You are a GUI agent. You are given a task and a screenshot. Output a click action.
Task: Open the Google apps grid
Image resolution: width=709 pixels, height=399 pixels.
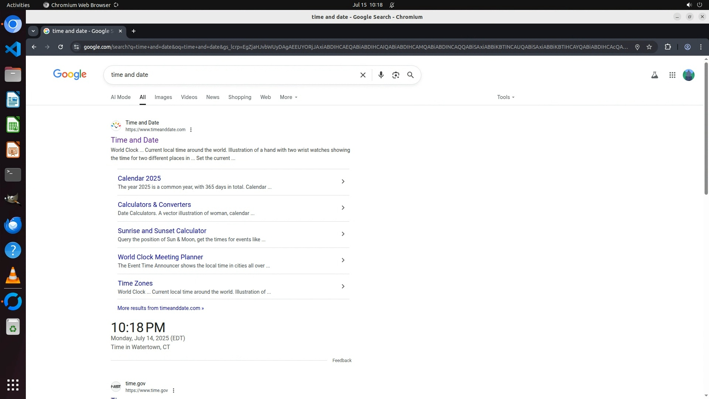point(672,75)
